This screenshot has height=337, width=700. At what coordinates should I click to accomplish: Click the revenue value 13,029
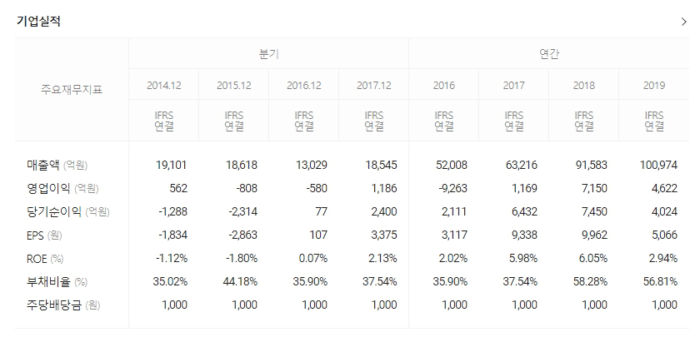coord(312,165)
